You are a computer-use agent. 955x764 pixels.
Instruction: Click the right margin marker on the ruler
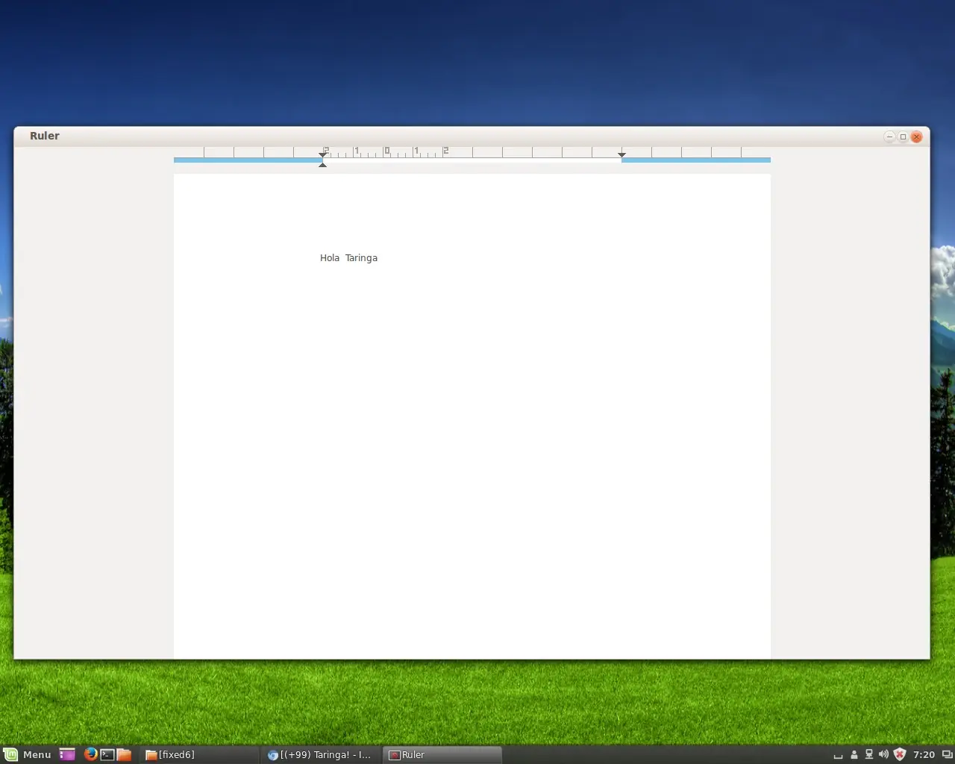pos(621,154)
